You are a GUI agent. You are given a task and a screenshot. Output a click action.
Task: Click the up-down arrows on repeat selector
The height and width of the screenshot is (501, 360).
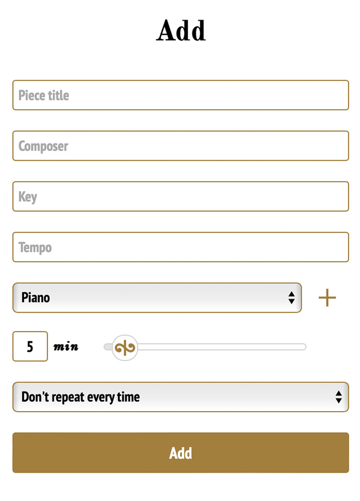tap(338, 397)
